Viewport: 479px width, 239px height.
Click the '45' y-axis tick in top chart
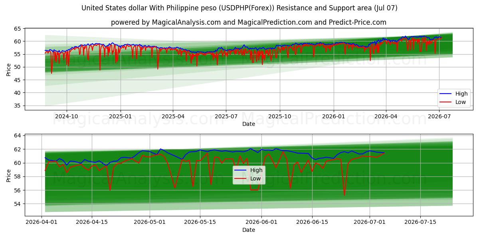point(18,80)
